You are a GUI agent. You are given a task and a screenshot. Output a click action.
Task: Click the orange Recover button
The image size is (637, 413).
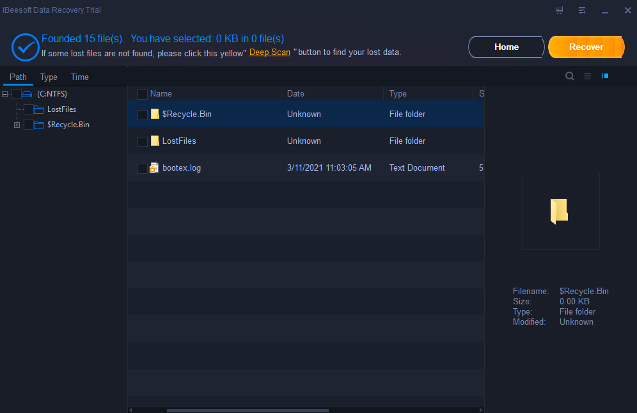(586, 47)
